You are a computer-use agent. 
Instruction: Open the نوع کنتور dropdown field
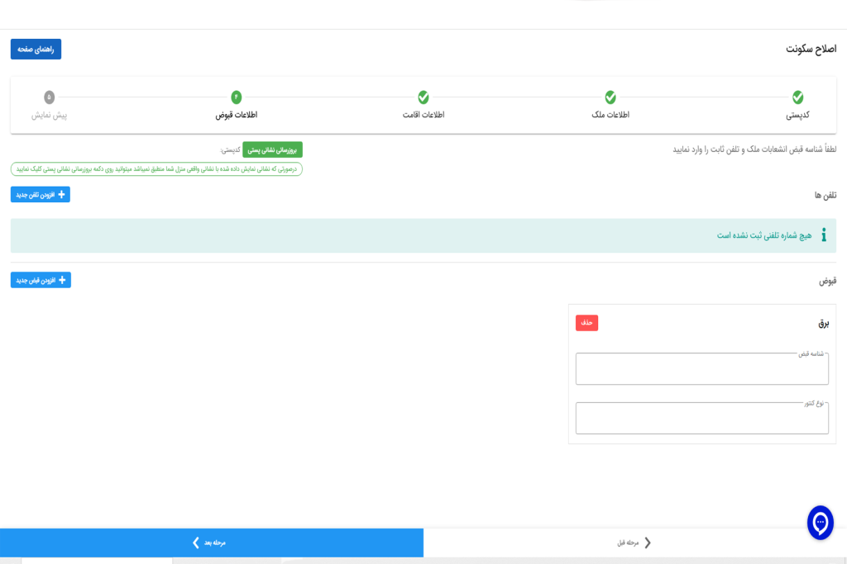tap(701, 419)
